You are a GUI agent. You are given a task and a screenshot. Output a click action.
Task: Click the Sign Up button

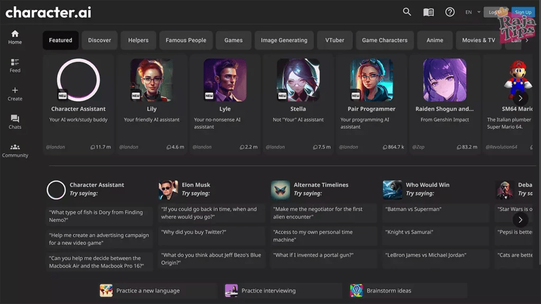click(523, 12)
